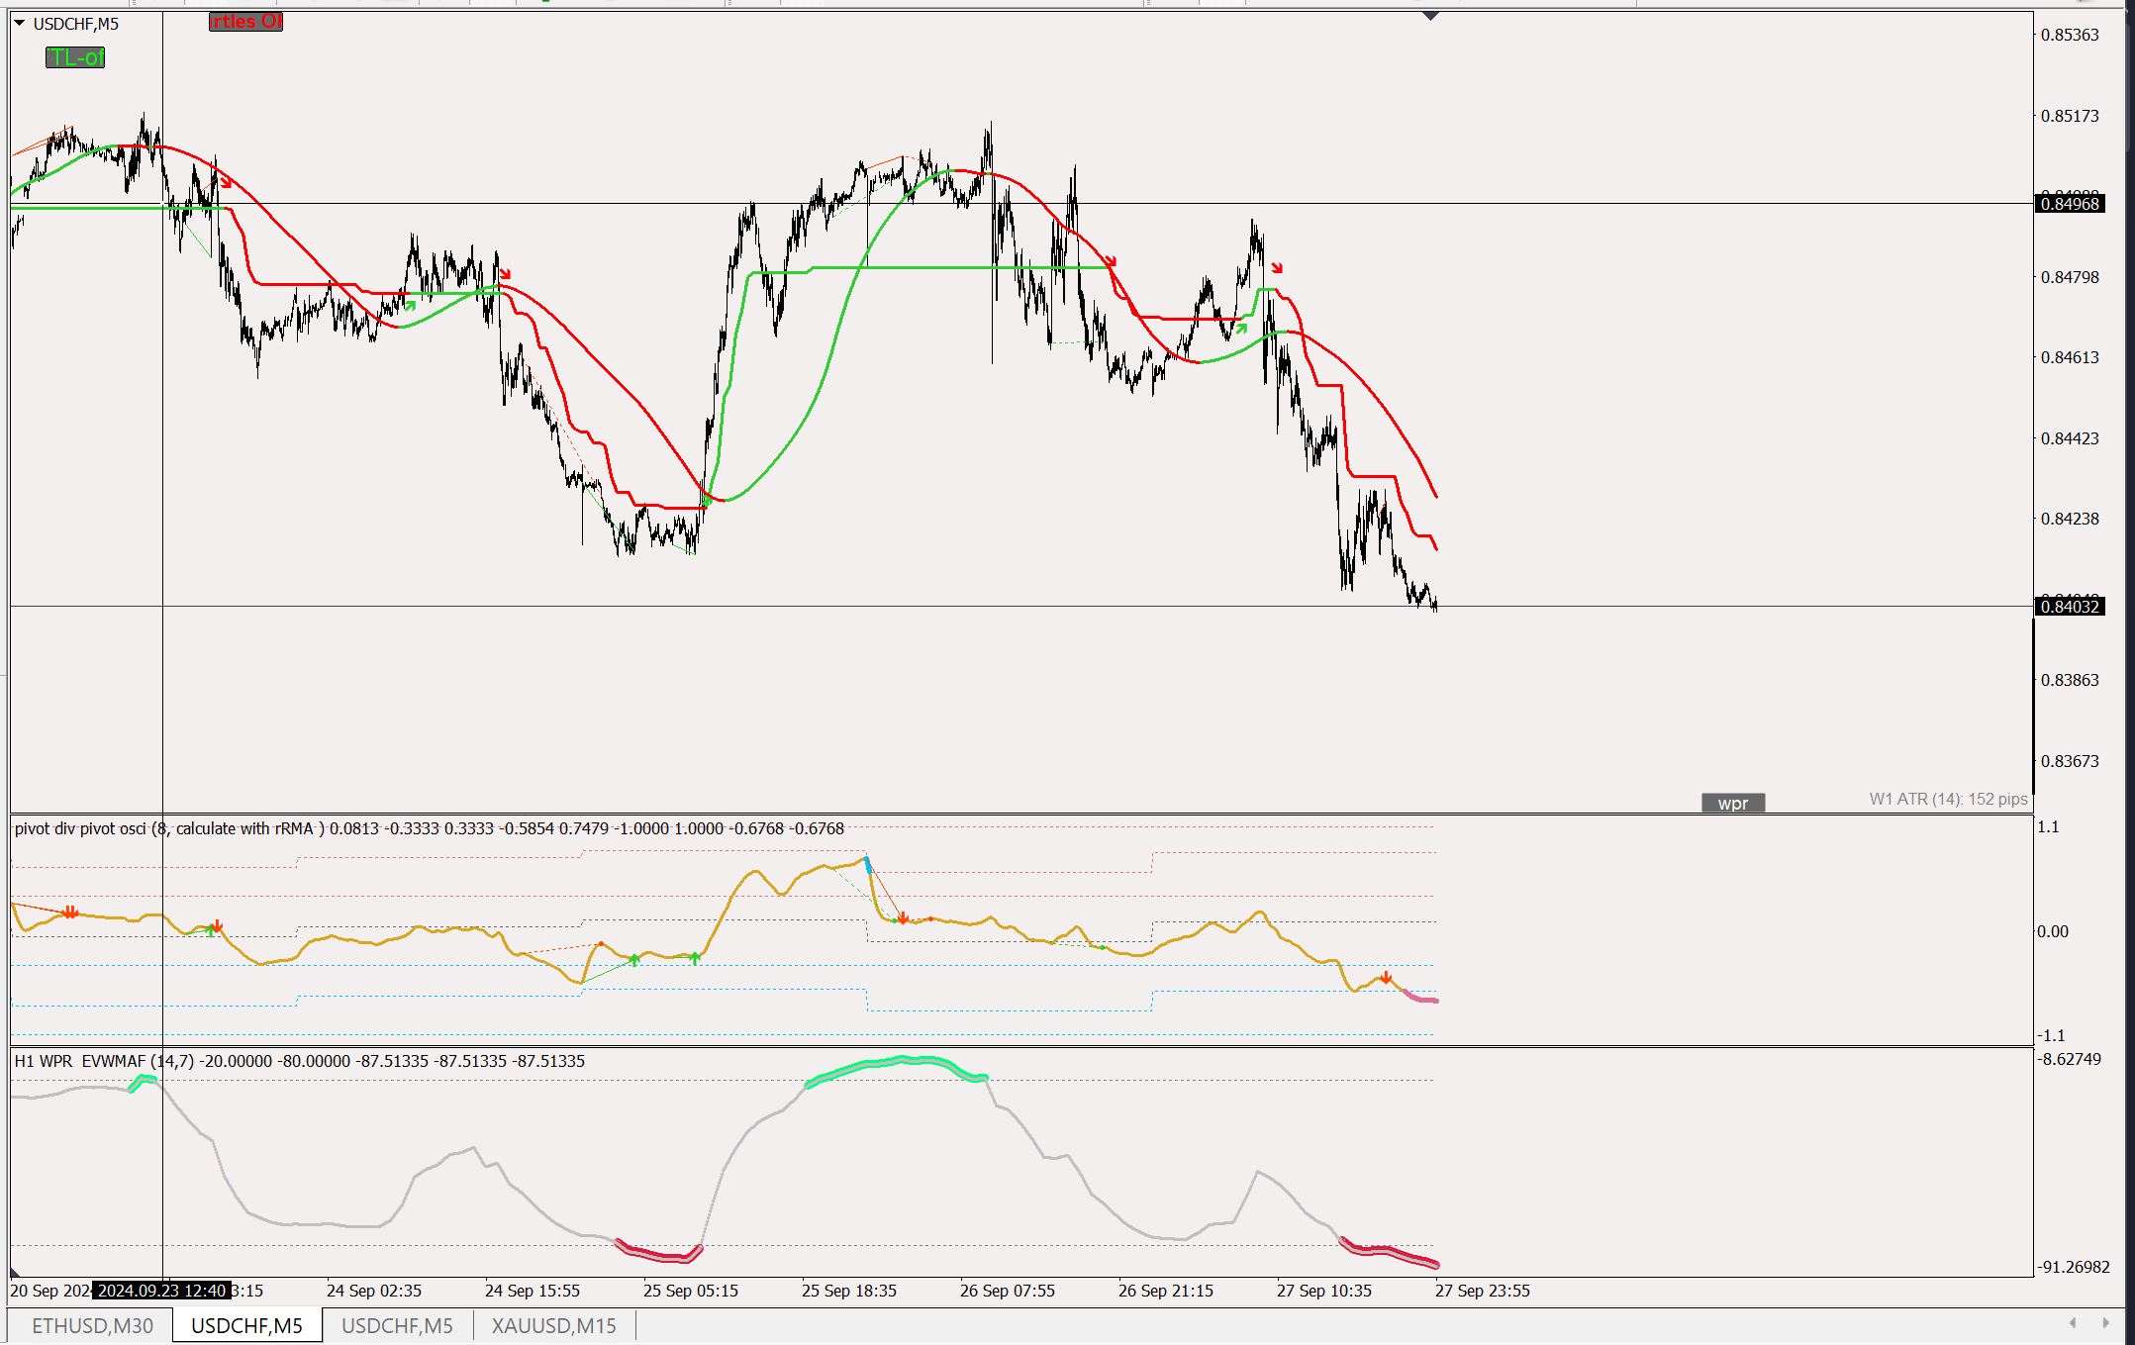Switch to the XAUUSD,M15 chart tab
This screenshot has height=1345, width=2135.
[553, 1325]
